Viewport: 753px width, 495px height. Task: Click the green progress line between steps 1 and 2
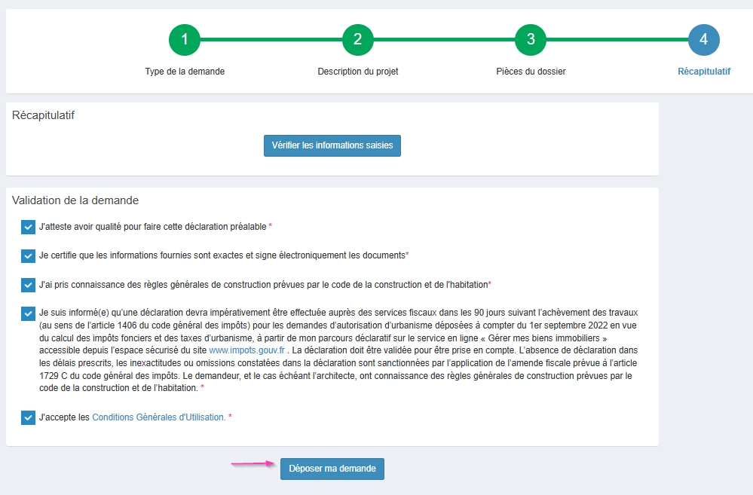pos(271,40)
